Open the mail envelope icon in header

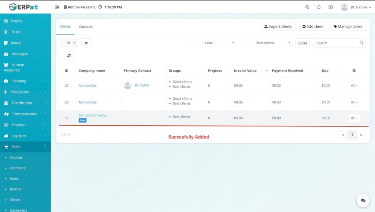coord(330,7)
